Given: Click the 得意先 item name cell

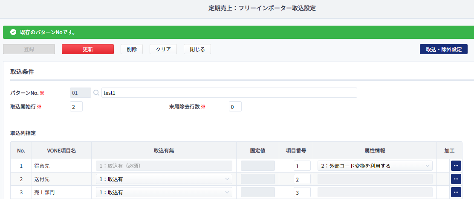Looking at the screenshot, I should pyautogui.click(x=61, y=166).
